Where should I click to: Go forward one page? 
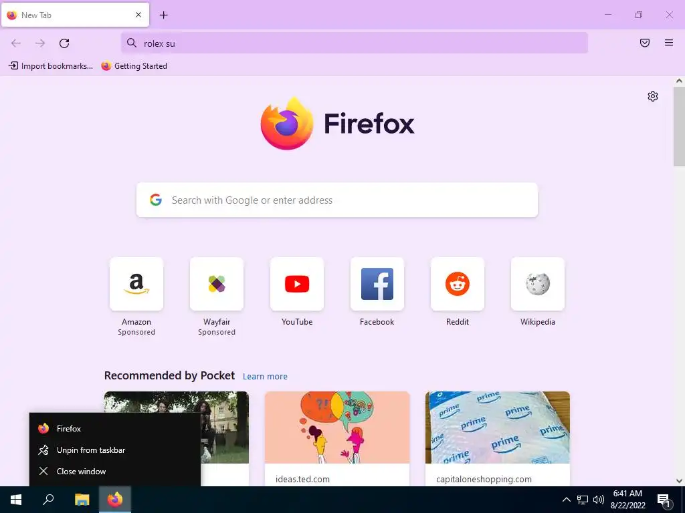click(x=40, y=43)
